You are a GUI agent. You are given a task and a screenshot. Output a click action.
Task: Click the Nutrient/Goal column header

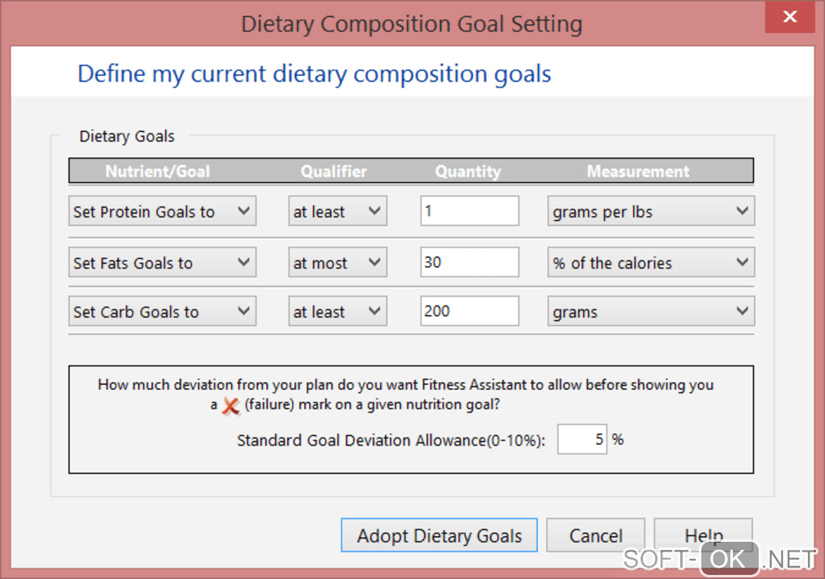tap(158, 171)
